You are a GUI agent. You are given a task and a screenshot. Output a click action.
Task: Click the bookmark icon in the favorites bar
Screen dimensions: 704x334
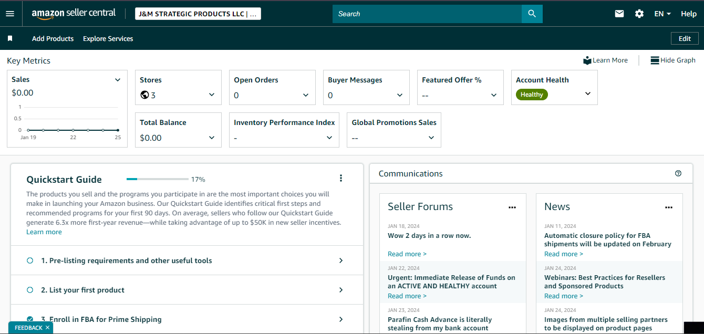click(x=10, y=38)
